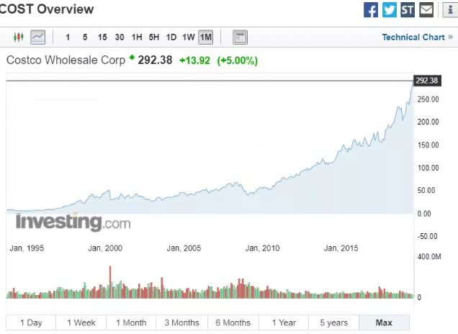Share chart on Facebook
The image size is (458, 334).
tap(371, 10)
